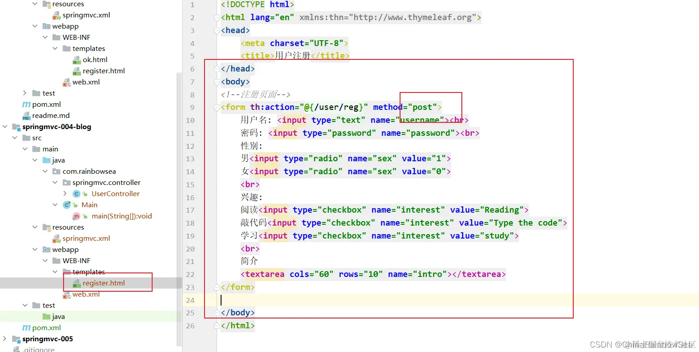Click the title text 用户注册
The image size is (699, 352).
293,56
